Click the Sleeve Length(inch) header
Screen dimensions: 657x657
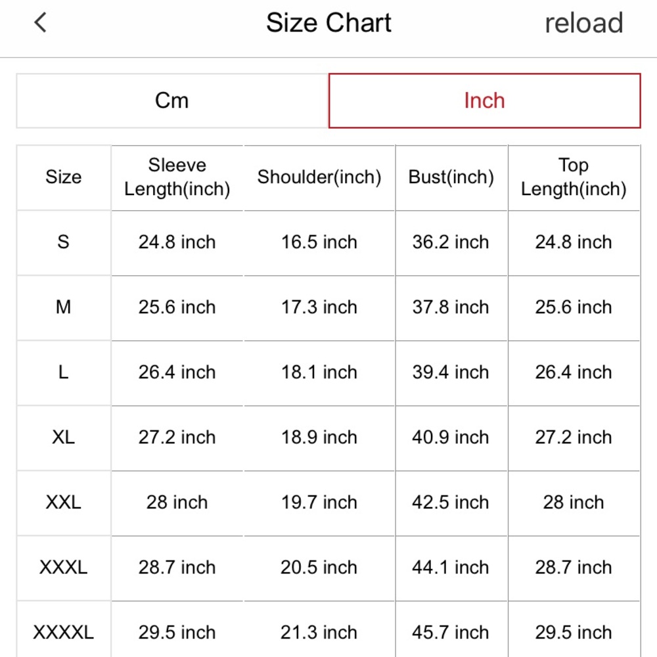click(x=177, y=177)
